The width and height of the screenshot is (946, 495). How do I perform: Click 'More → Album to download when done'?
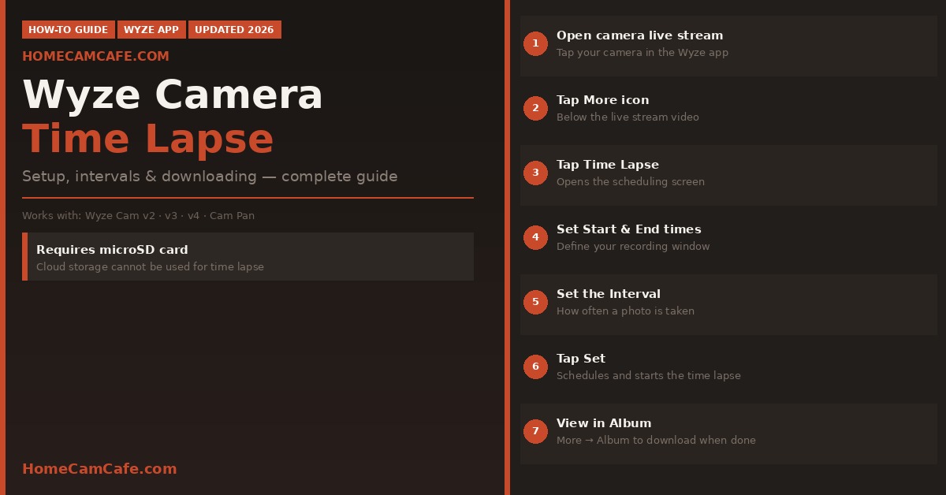click(x=656, y=441)
